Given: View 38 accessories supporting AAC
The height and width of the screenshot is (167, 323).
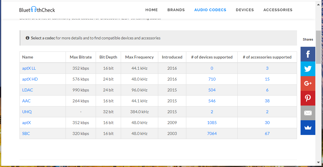Looking at the screenshot, I should click(267, 101).
